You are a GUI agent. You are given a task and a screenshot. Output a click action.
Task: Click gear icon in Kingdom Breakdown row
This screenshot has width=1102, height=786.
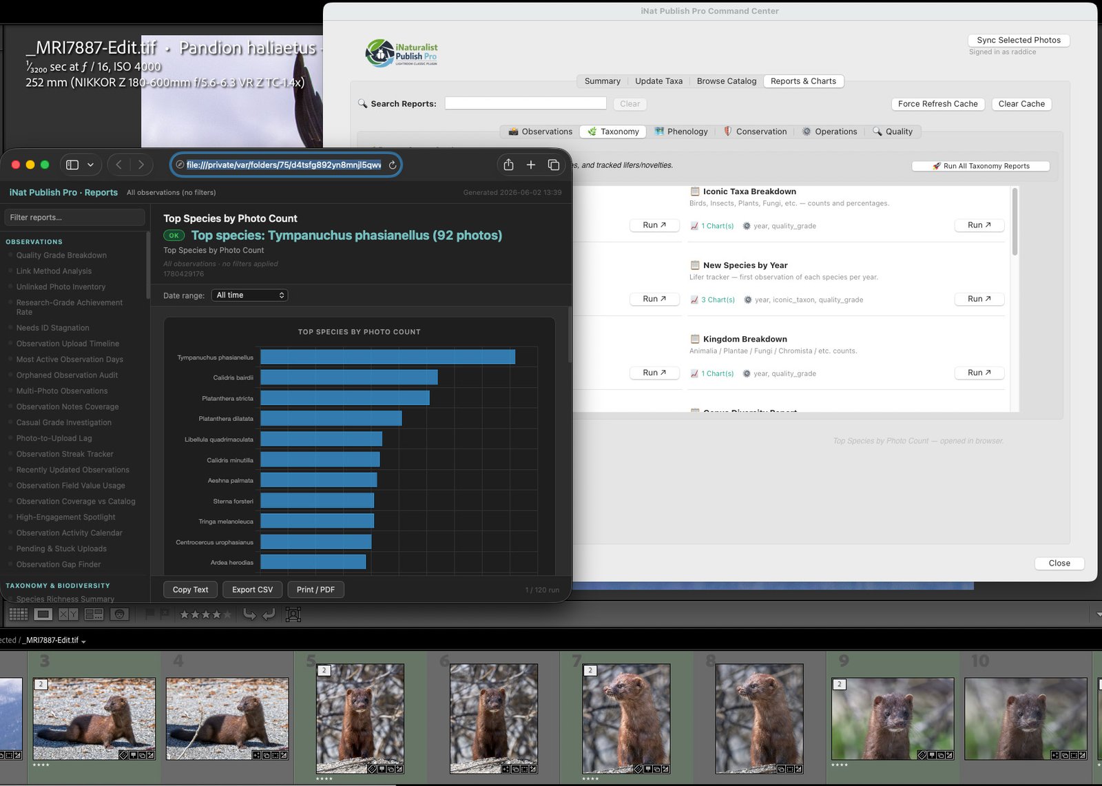pos(747,373)
